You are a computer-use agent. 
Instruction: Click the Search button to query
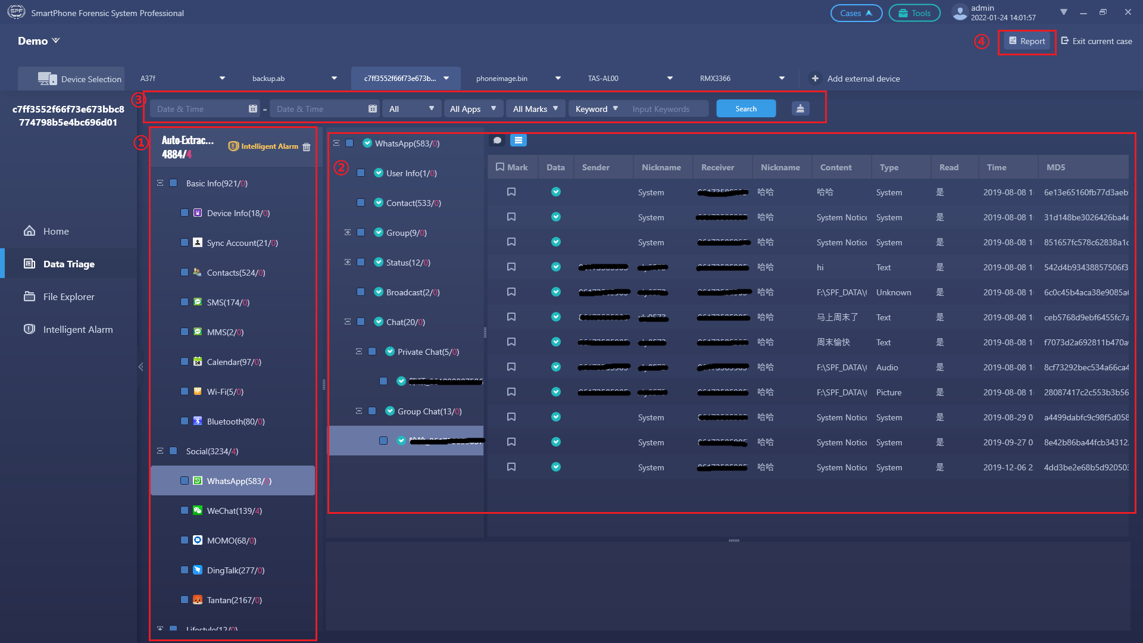pos(745,109)
